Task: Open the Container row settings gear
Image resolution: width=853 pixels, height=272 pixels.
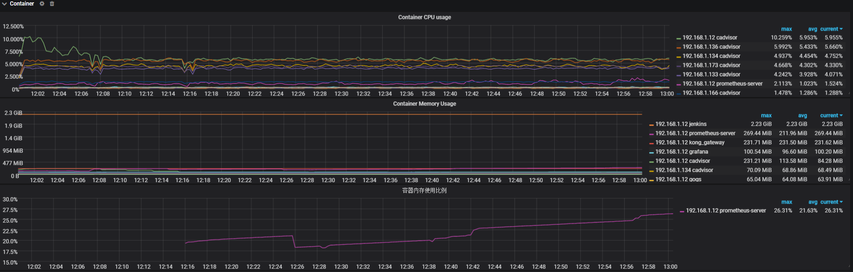Action: (x=42, y=4)
